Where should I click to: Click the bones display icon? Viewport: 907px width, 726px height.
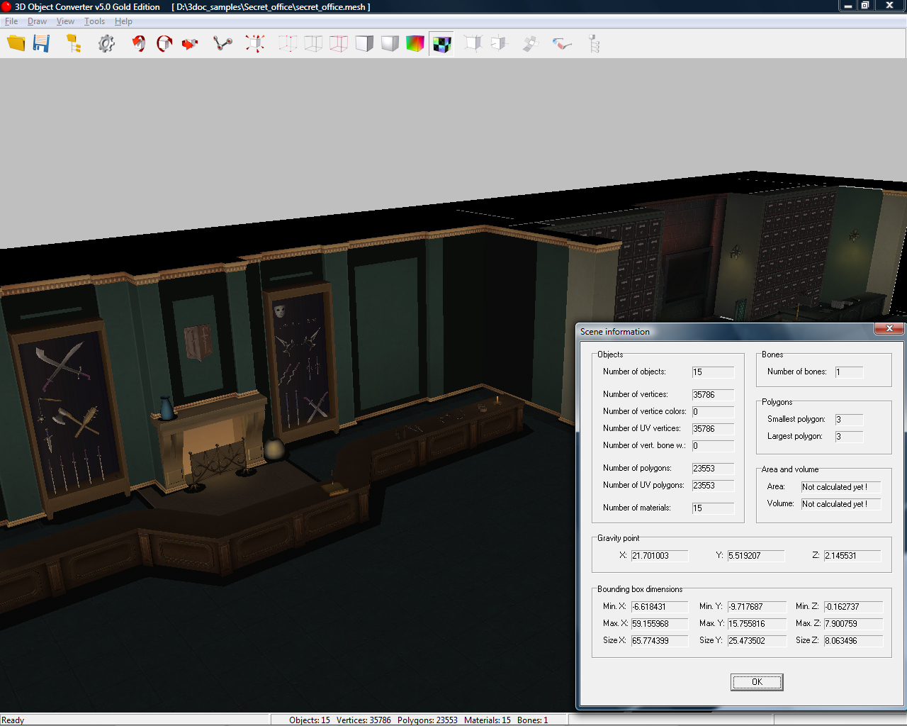coord(222,44)
